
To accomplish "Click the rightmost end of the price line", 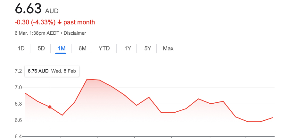I will 272,118.
